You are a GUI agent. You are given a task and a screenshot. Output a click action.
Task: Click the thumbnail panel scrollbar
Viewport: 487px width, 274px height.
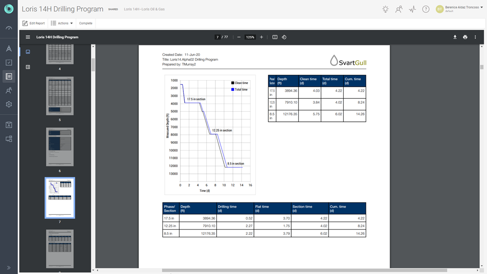click(x=93, y=65)
